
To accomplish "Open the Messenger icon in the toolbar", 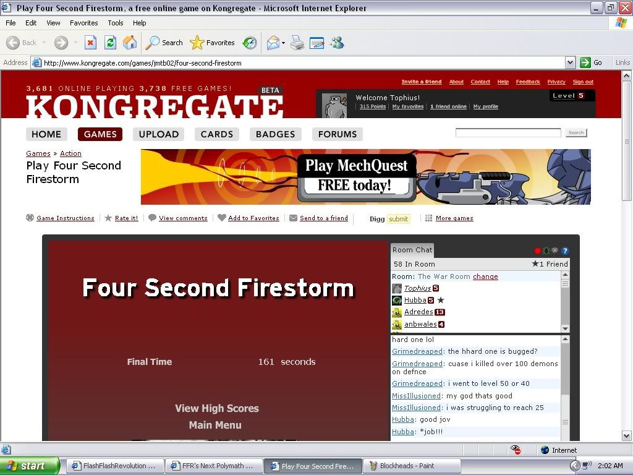I will point(337,43).
